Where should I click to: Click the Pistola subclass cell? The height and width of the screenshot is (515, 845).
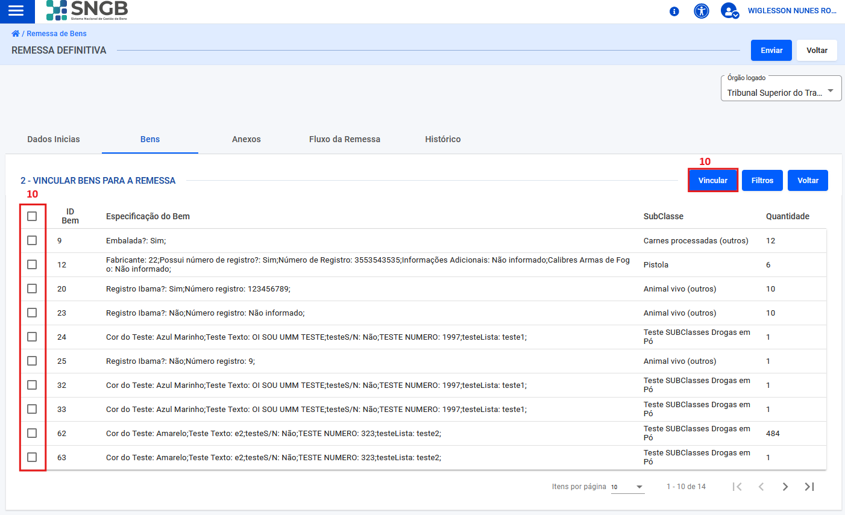coord(656,264)
